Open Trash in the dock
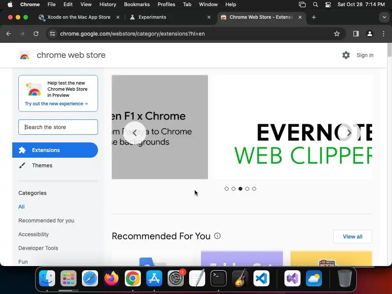 click(x=345, y=278)
